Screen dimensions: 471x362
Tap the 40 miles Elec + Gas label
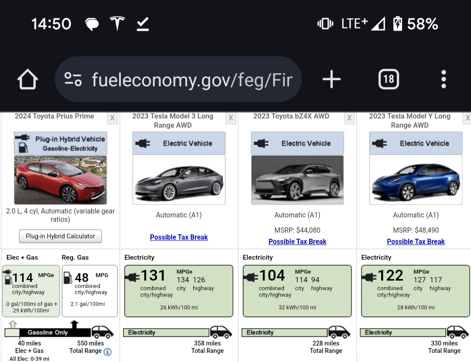(x=30, y=347)
